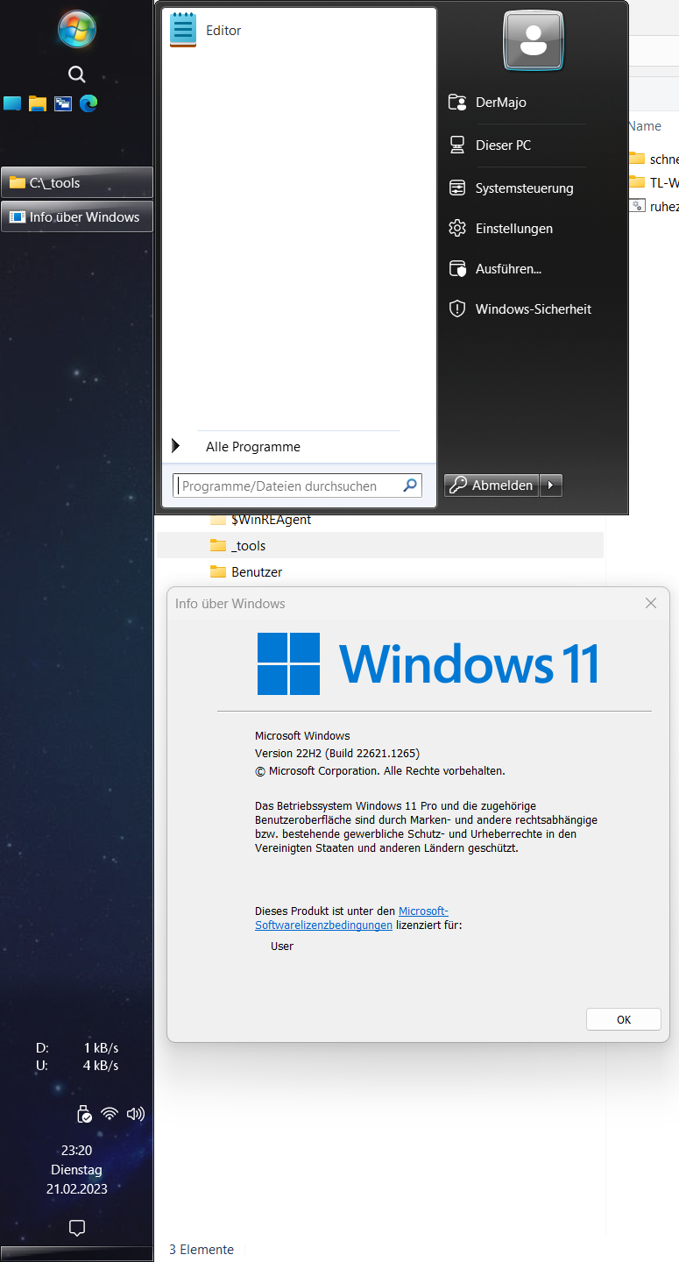This screenshot has width=679, height=1262.
Task: Select the 'ruhez' file in Explorer list
Action: (x=654, y=206)
